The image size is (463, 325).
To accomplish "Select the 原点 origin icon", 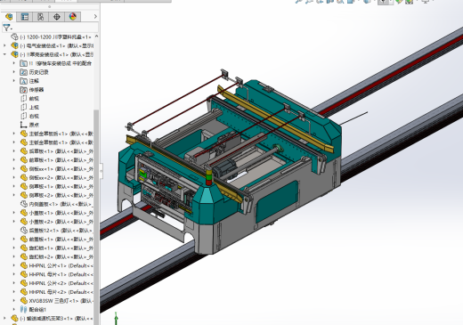I will coord(23,125).
